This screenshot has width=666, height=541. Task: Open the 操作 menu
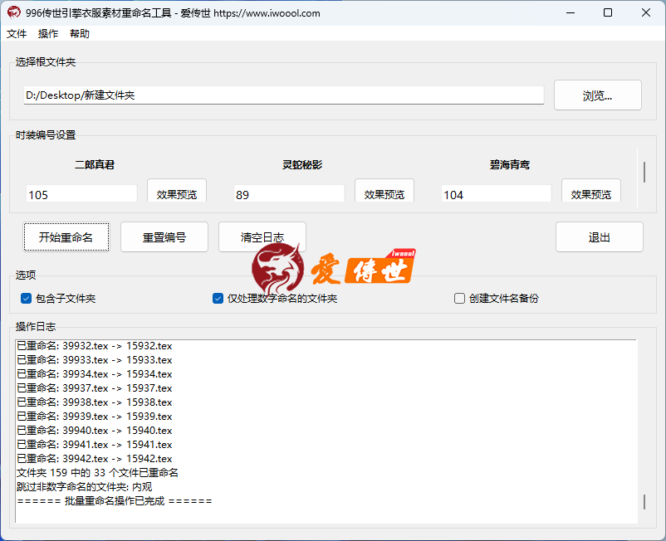pyautogui.click(x=48, y=34)
